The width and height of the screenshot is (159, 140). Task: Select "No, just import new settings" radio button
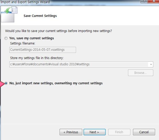pyautogui.click(x=6, y=83)
